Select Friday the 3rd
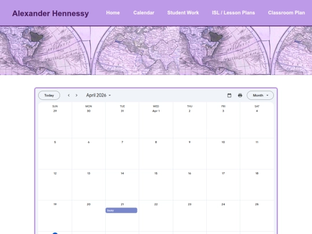 click(223, 111)
